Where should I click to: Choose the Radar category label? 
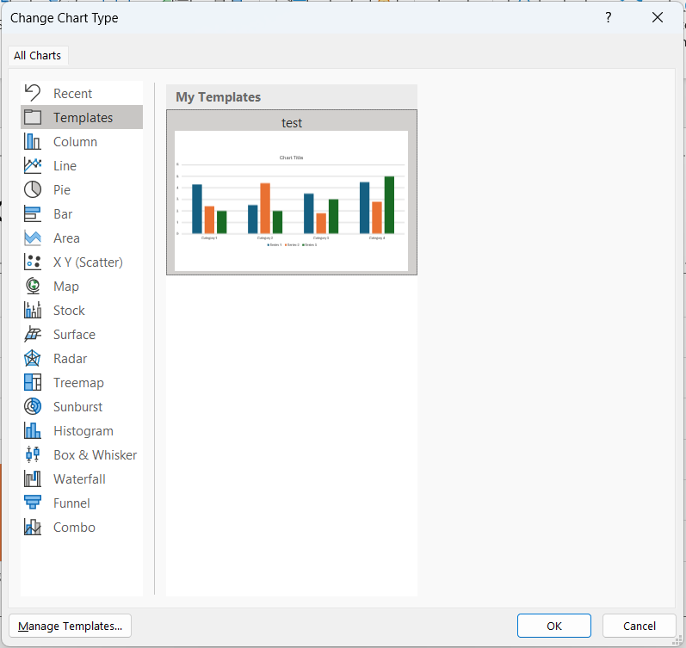point(70,358)
